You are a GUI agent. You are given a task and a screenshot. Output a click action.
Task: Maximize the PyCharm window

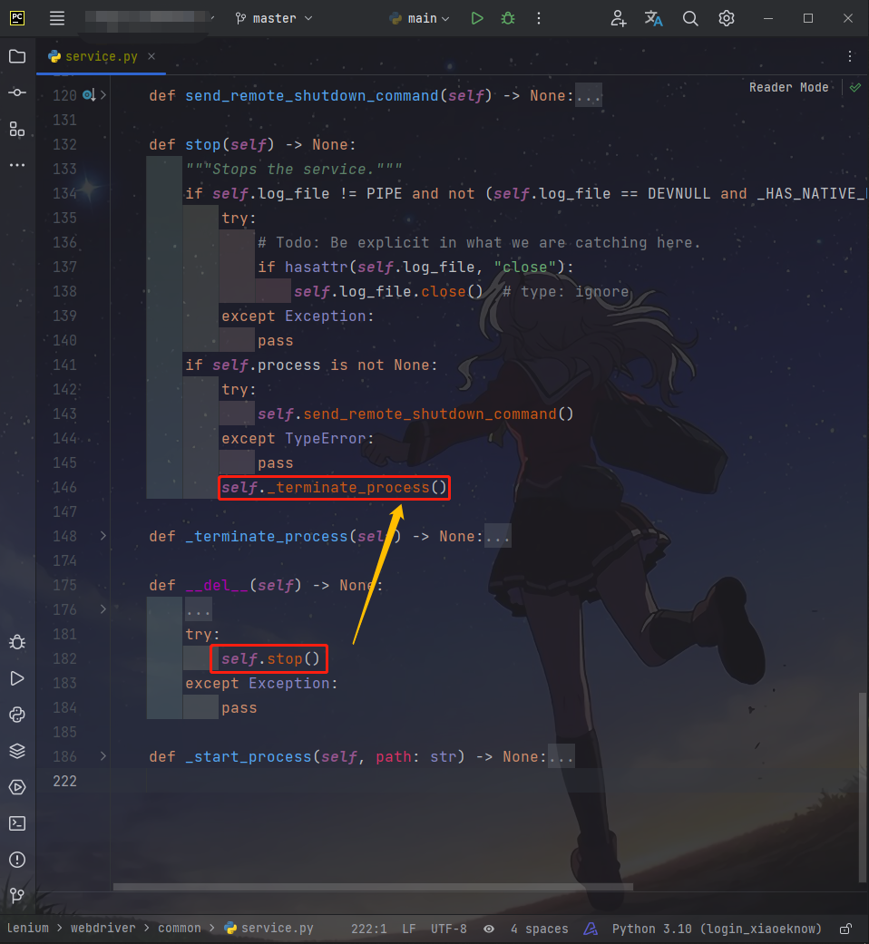[x=808, y=18]
